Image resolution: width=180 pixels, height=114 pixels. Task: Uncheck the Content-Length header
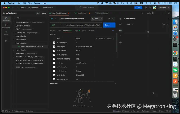(x=54, y=79)
